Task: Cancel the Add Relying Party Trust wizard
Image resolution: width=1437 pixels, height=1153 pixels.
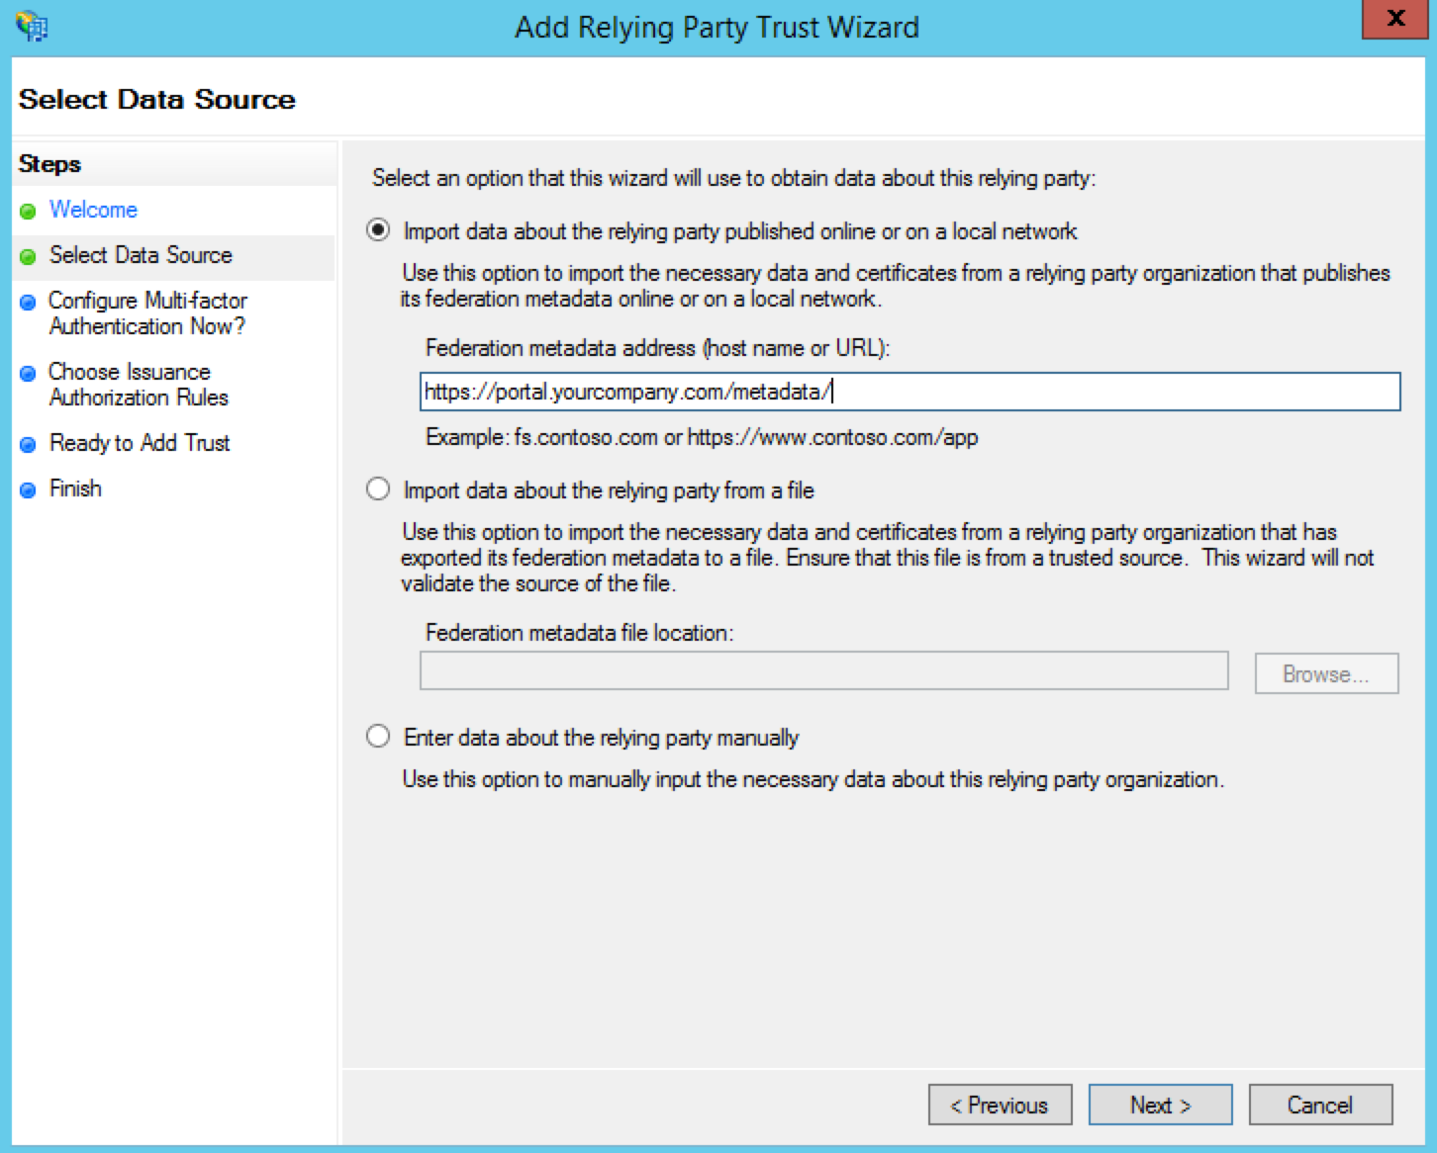Action: pos(1319,1105)
